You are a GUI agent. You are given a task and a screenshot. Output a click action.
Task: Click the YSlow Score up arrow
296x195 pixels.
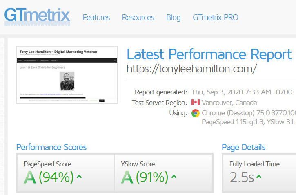coord(174,177)
